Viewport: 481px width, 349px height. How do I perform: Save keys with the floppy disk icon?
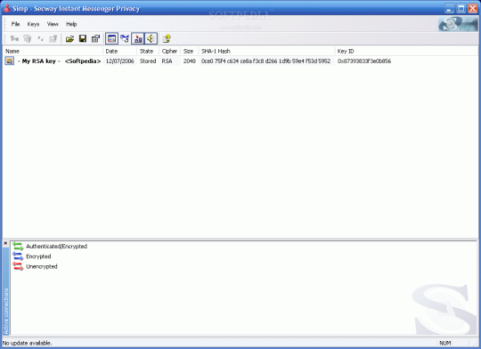click(x=83, y=38)
